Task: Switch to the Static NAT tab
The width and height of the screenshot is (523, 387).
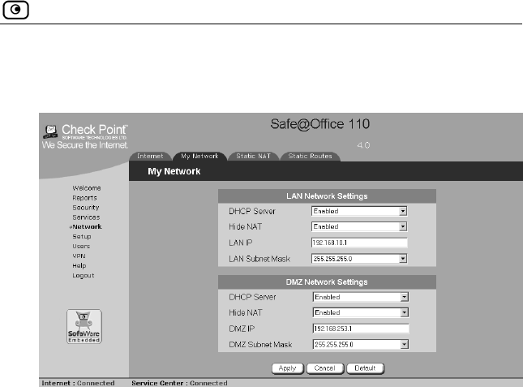Action: tap(253, 156)
